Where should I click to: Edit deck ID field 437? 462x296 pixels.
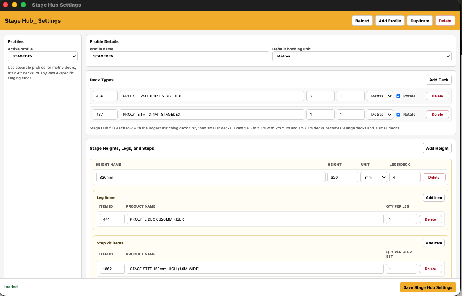pos(105,115)
